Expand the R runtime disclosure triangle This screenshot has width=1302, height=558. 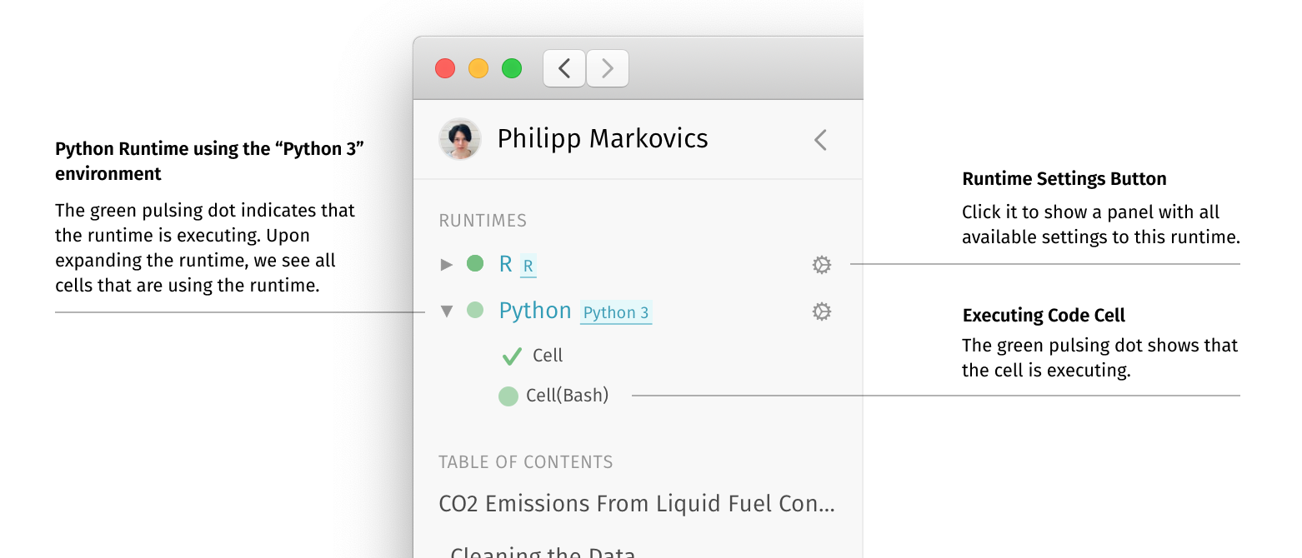(447, 264)
